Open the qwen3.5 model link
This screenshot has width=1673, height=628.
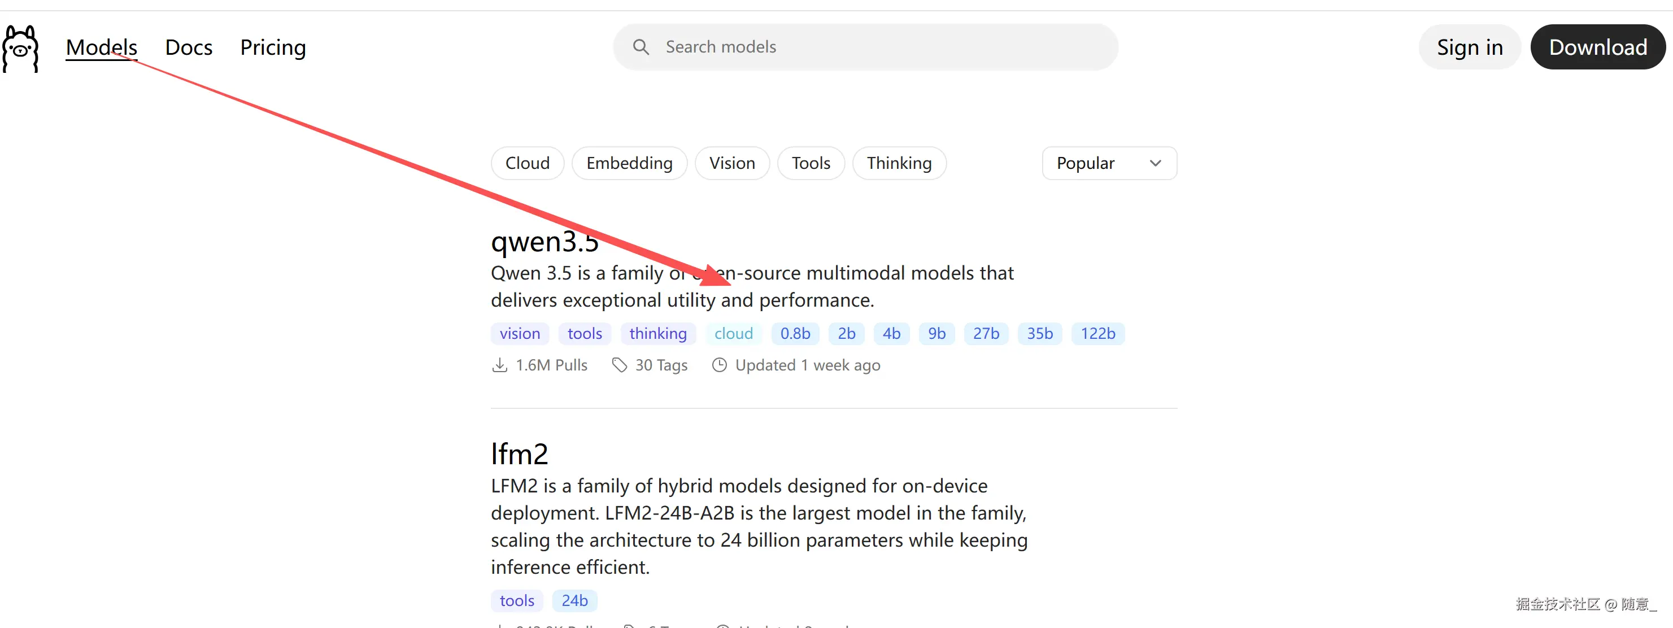coord(544,242)
